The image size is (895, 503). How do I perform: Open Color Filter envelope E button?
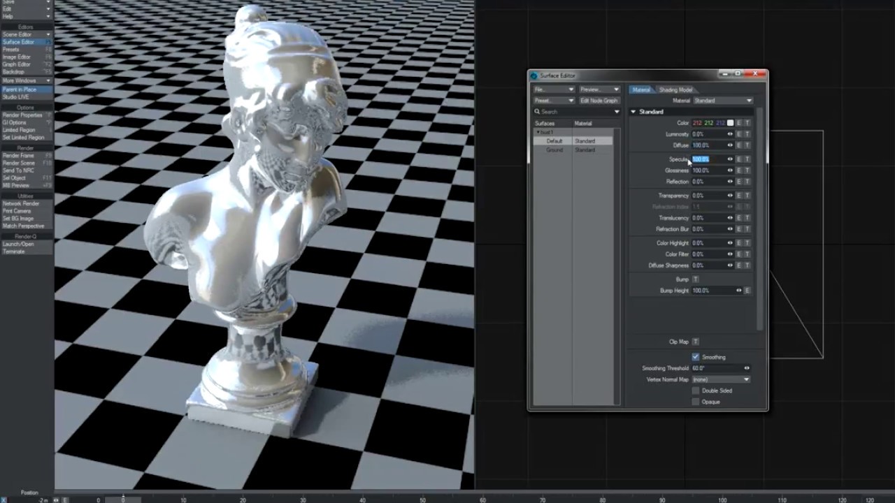point(739,254)
